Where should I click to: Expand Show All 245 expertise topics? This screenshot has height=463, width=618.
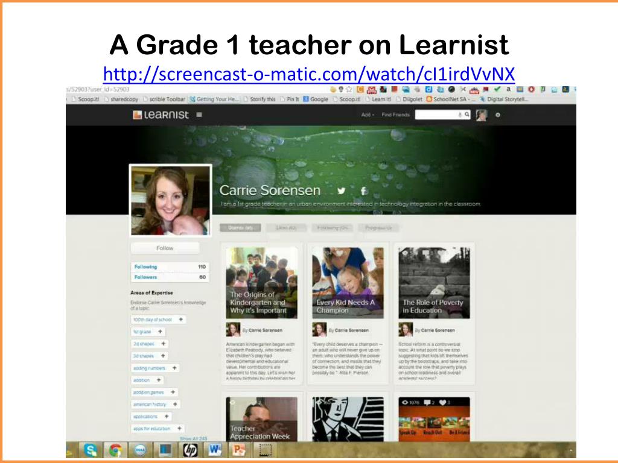pos(194,438)
